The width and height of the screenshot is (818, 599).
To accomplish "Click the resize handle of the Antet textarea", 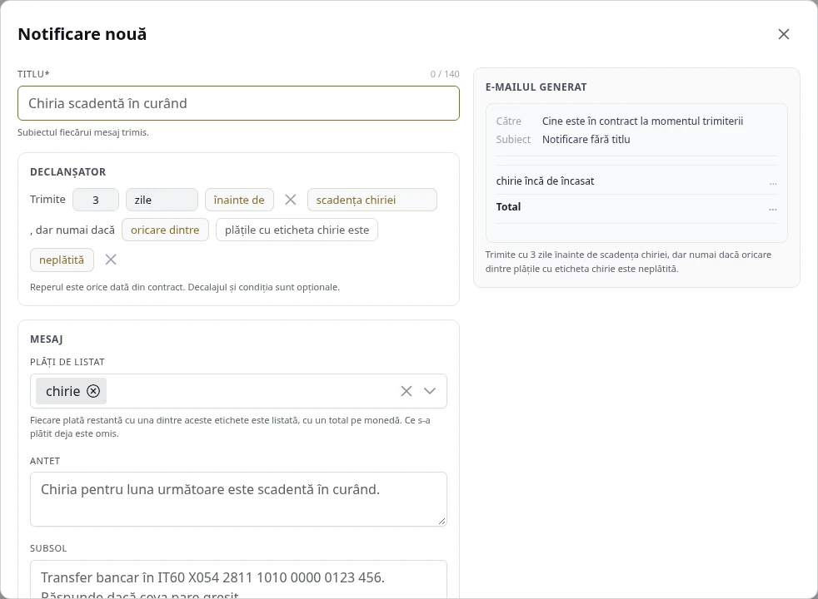I will [441, 521].
